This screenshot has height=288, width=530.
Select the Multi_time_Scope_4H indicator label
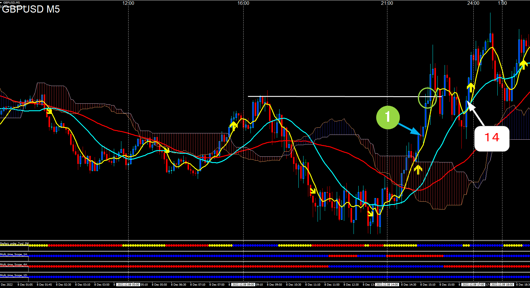[13, 265]
